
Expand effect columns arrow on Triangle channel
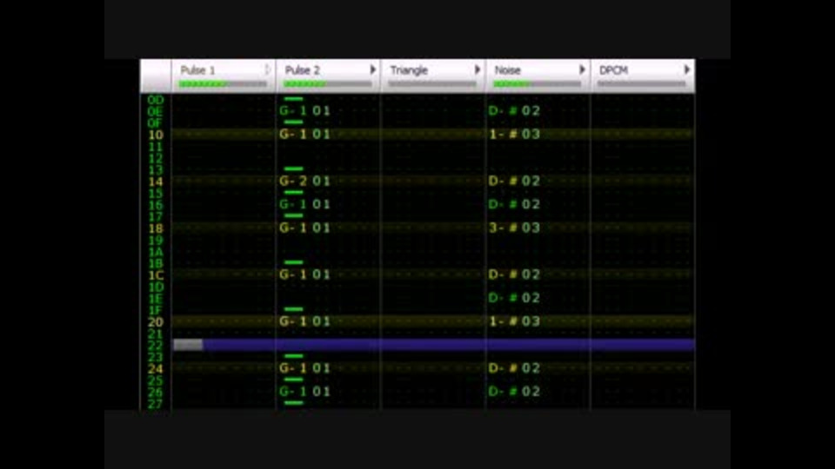click(478, 69)
